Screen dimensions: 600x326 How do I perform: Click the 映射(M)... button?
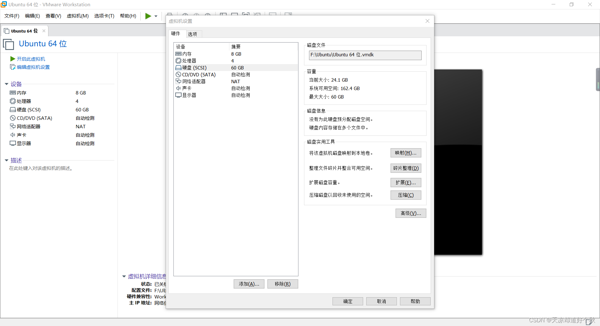(406, 153)
